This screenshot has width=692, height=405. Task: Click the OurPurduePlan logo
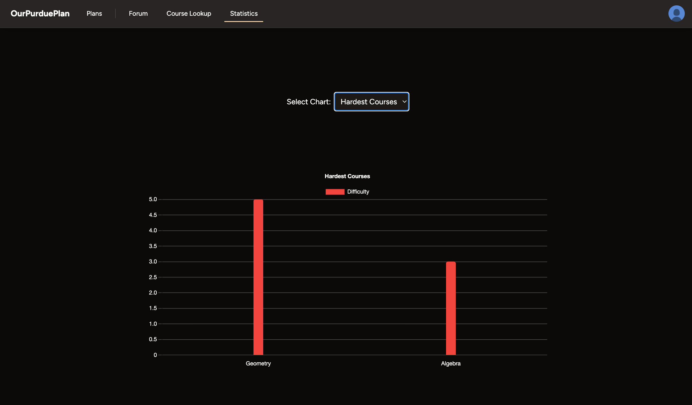coord(40,14)
